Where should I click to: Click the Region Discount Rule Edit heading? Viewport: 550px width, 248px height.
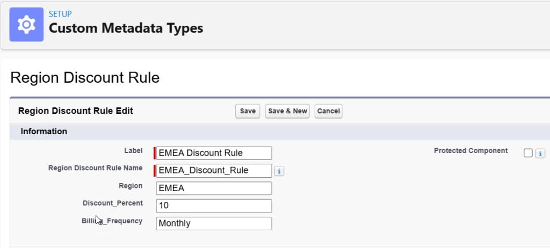point(75,111)
